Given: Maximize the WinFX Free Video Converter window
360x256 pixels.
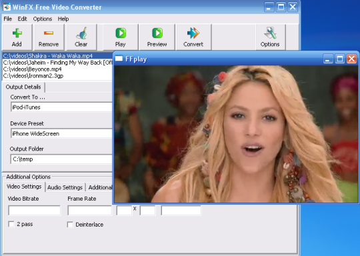Looking at the screenshot, I should [x=281, y=7].
